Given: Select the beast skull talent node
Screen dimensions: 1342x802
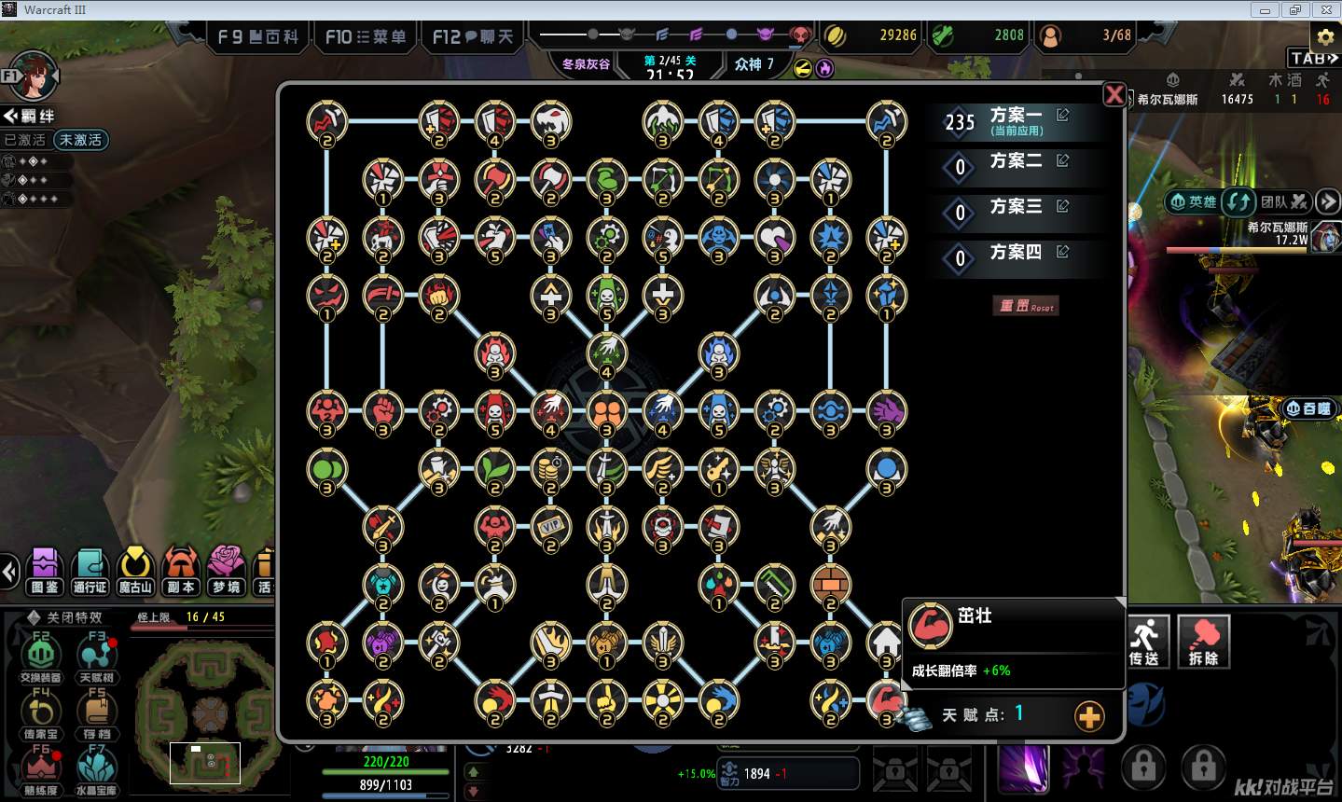Looking at the screenshot, I should pos(551,122).
